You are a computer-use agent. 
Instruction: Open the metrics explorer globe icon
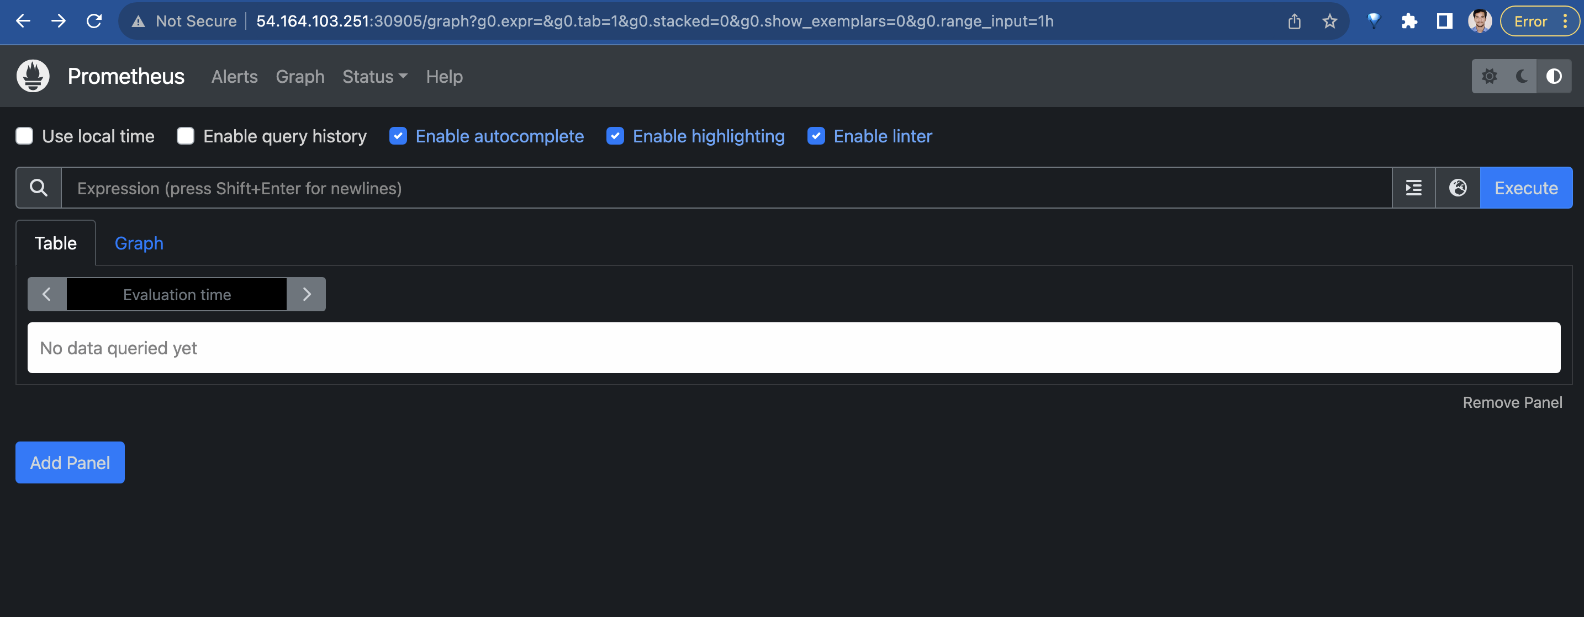click(x=1458, y=188)
